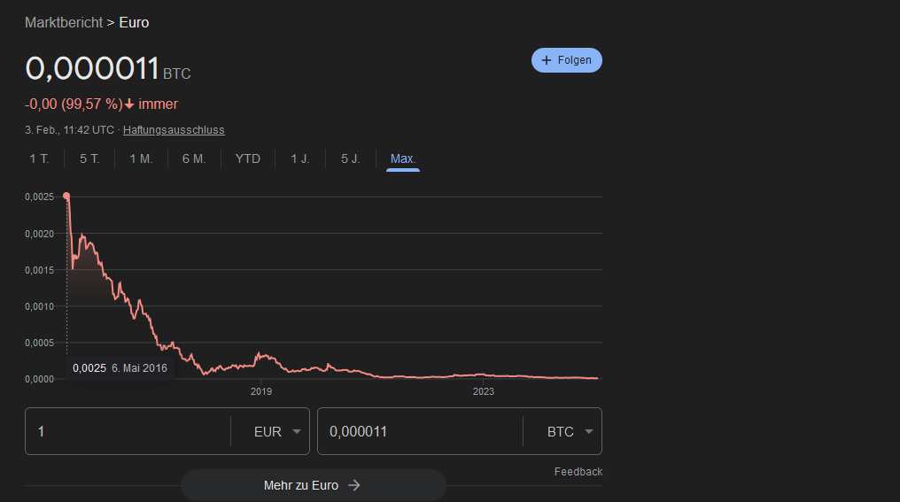The height and width of the screenshot is (502, 900).
Task: Select the 1 J. time range
Action: [300, 159]
